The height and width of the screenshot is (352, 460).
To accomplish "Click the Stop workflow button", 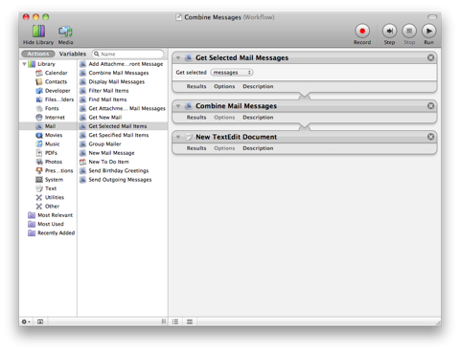I will tap(409, 32).
